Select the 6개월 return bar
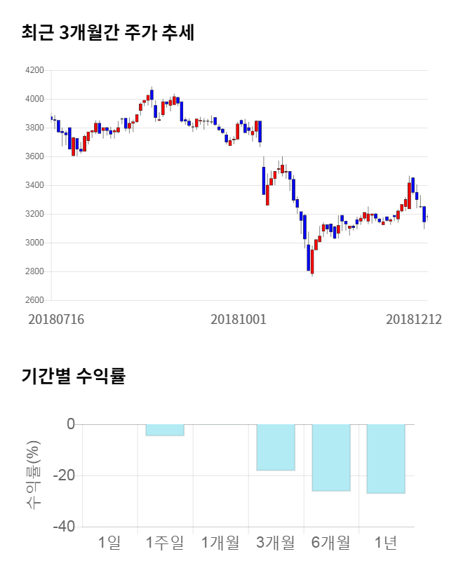The height and width of the screenshot is (568, 449). pos(331,457)
